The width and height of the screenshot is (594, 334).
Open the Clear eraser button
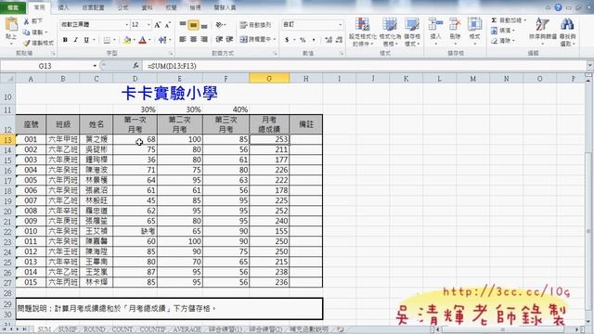coord(503,40)
